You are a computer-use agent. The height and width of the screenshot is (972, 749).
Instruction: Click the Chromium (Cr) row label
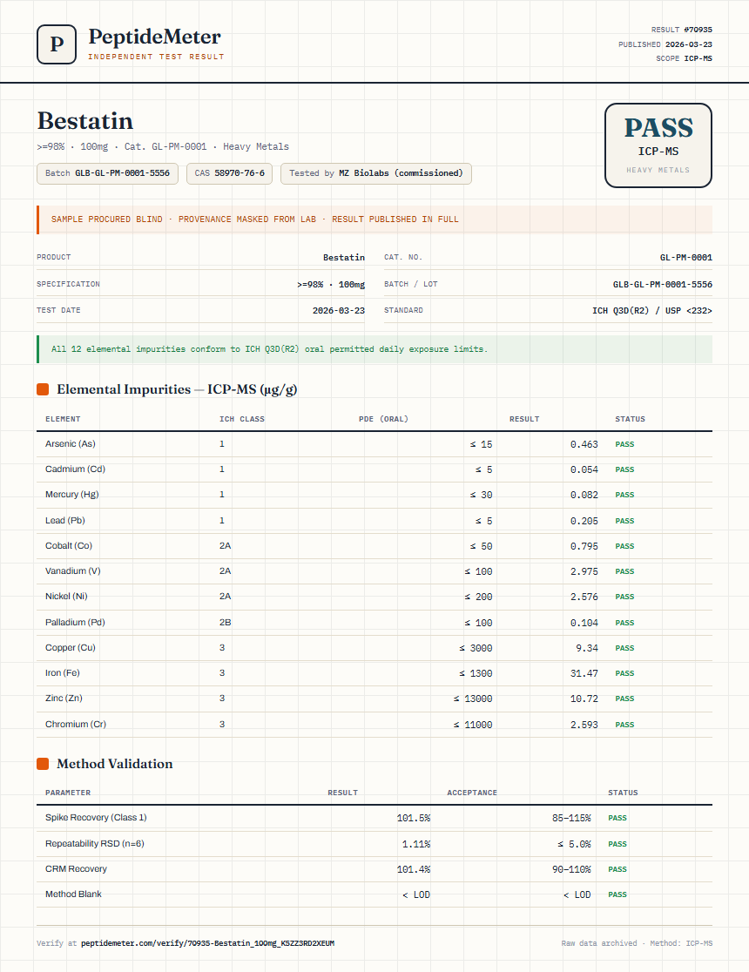(76, 725)
